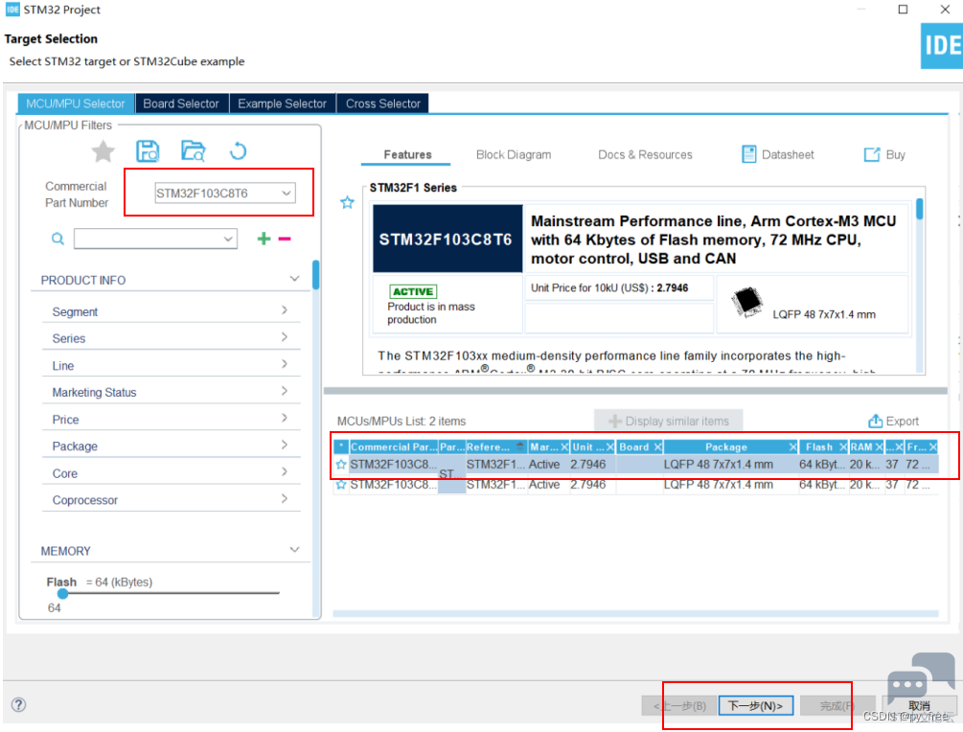
Task: Click the favorites star icon in MCU filters
Action: pos(103,151)
